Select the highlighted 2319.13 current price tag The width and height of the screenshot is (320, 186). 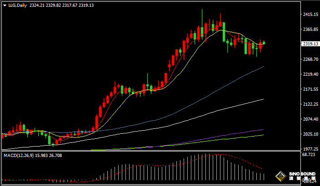point(310,44)
